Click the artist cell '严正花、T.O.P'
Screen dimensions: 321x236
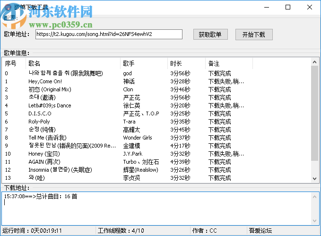(141, 114)
